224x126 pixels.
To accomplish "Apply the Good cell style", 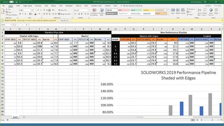I will click(136, 10).
